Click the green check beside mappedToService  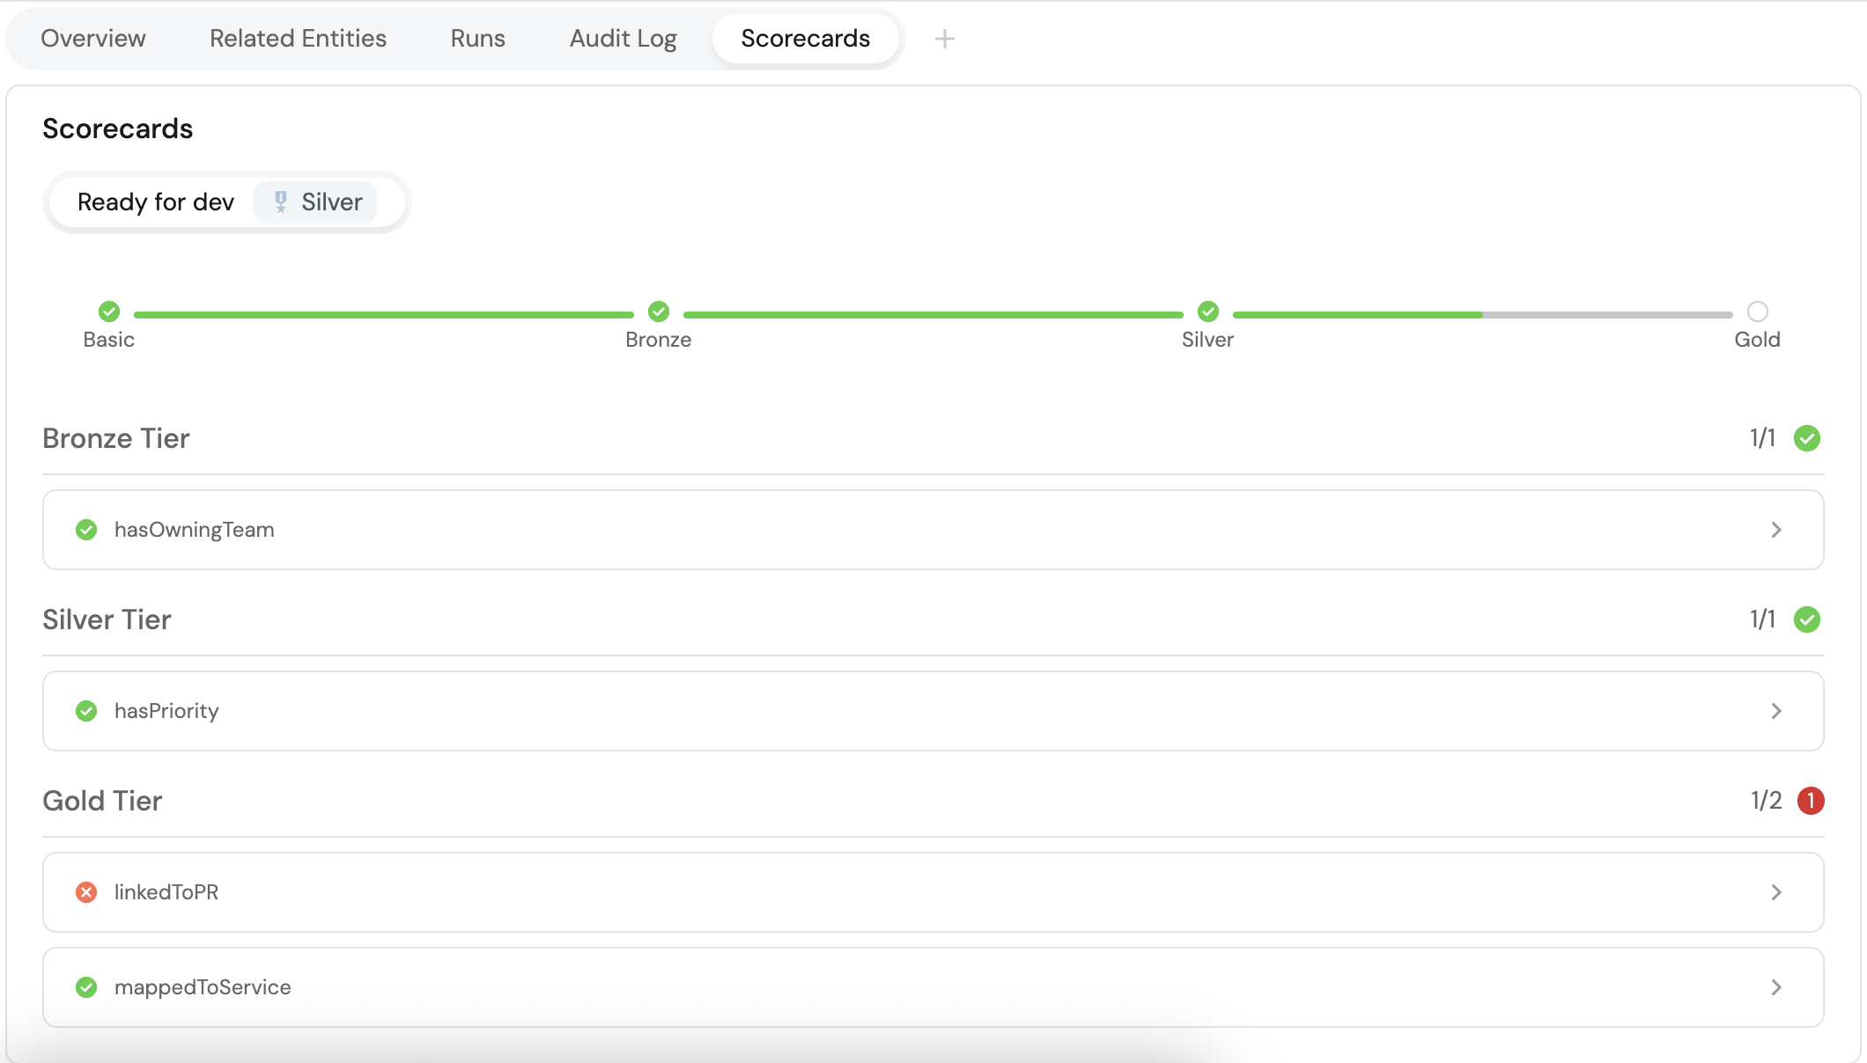tap(86, 987)
